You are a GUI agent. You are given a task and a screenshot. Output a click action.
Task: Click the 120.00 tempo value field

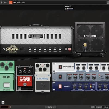coord(106,107)
